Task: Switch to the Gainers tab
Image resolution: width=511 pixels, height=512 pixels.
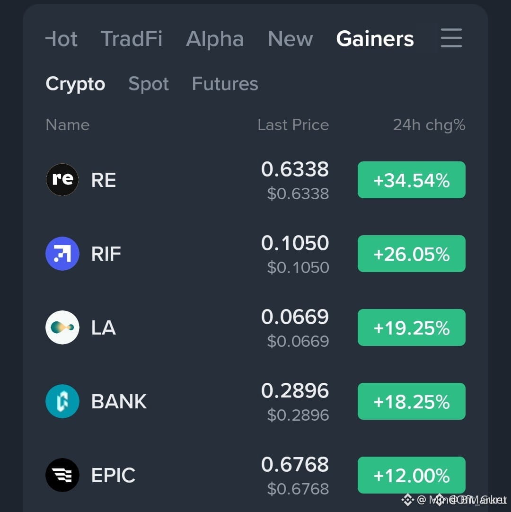Action: [x=375, y=39]
